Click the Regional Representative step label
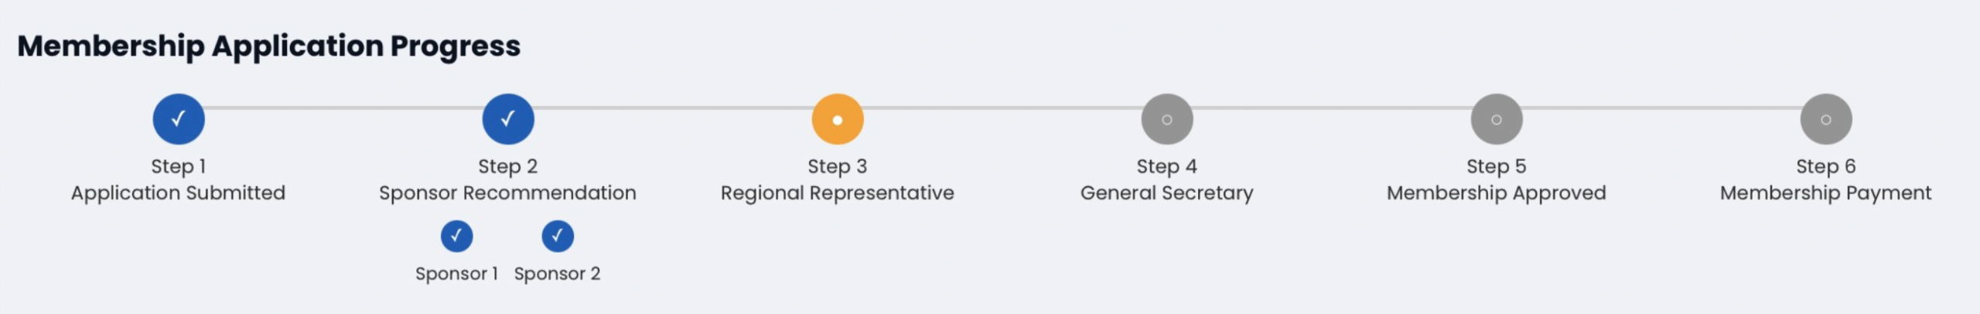Image resolution: width=1980 pixels, height=314 pixels. click(838, 193)
